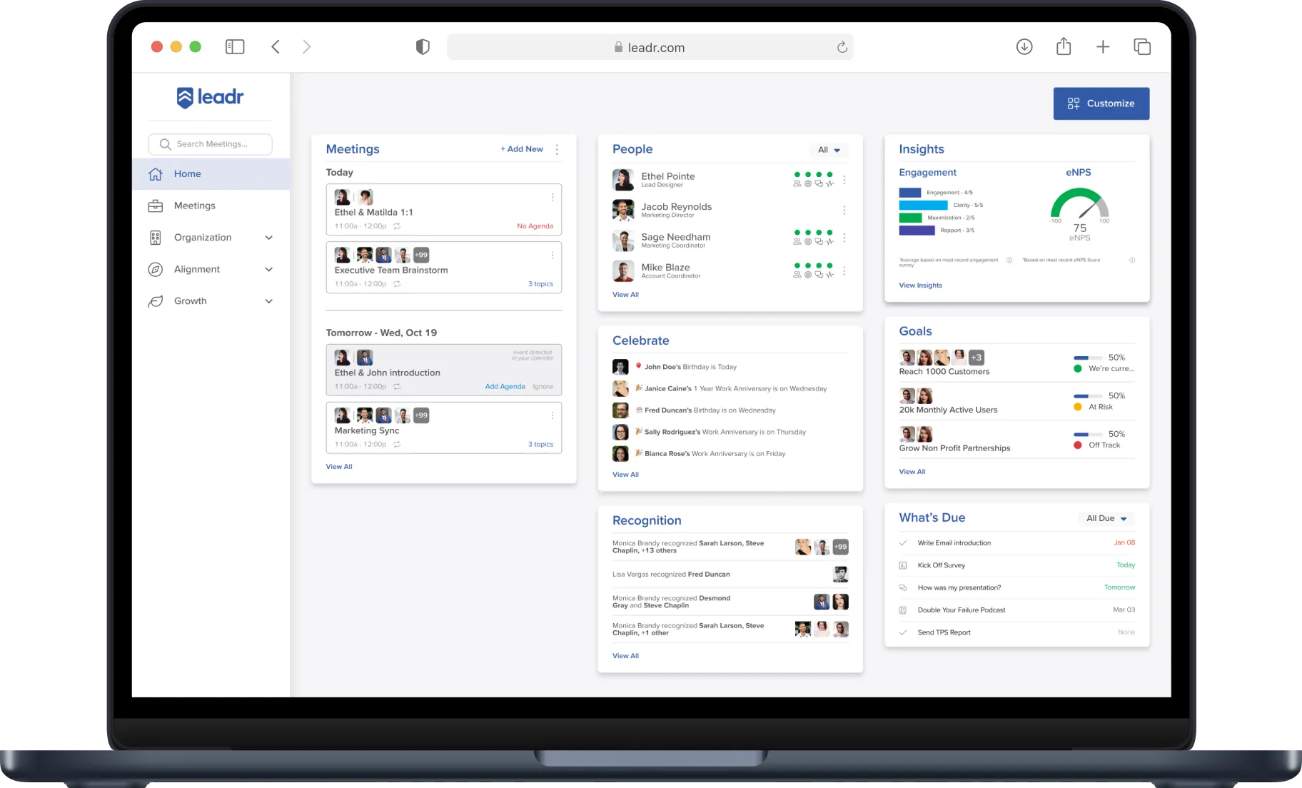Open 20k Monthly Active Users goal

(x=948, y=410)
